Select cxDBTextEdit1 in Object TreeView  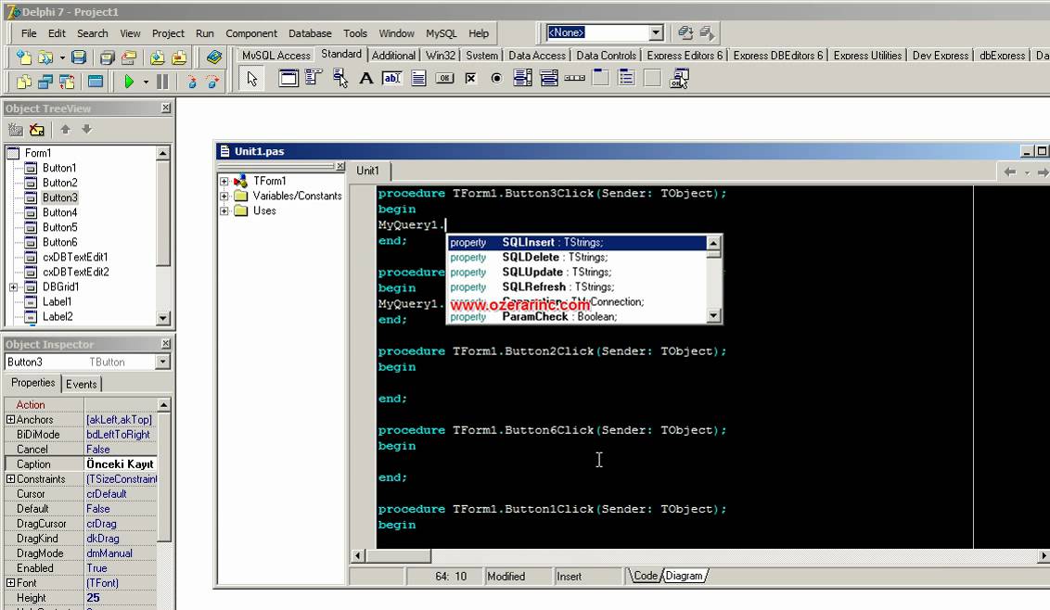[75, 257]
